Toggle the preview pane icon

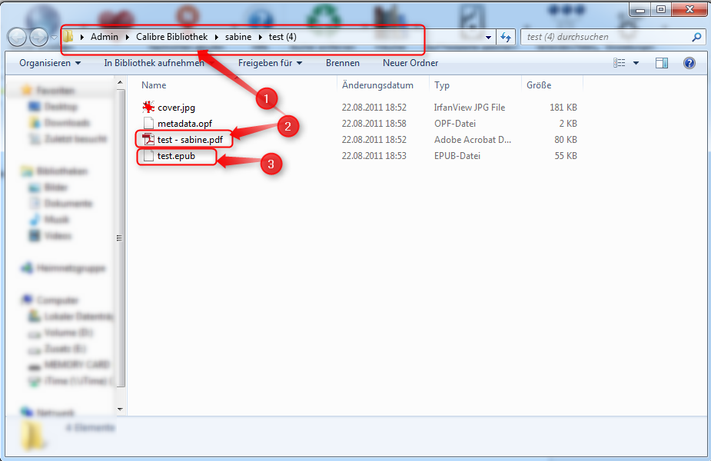[x=662, y=63]
